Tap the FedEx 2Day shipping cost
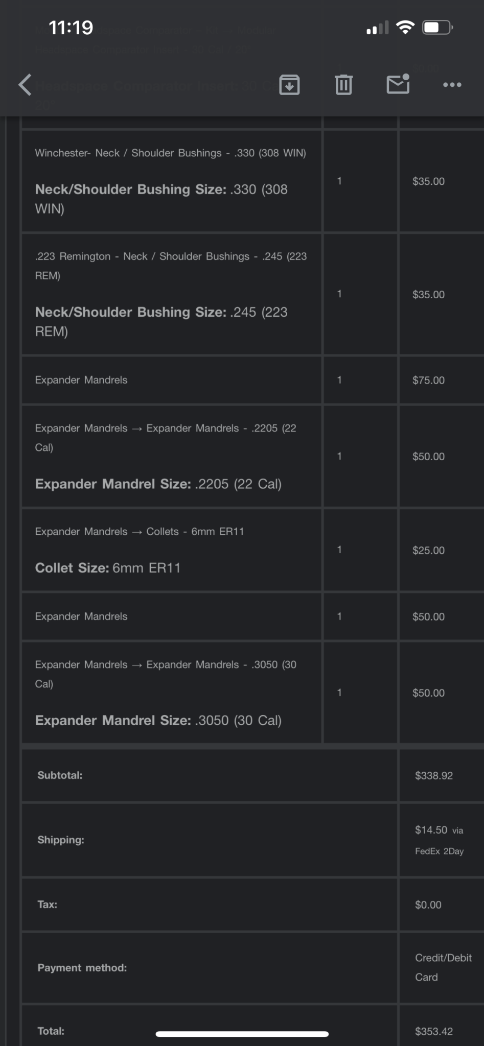 click(440, 840)
